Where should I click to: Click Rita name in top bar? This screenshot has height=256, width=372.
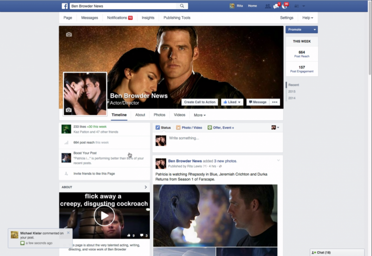239,6
